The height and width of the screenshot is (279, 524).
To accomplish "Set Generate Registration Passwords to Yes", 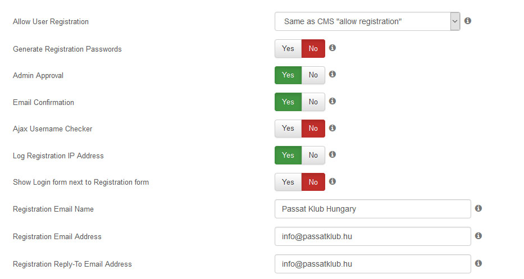I will (288, 48).
